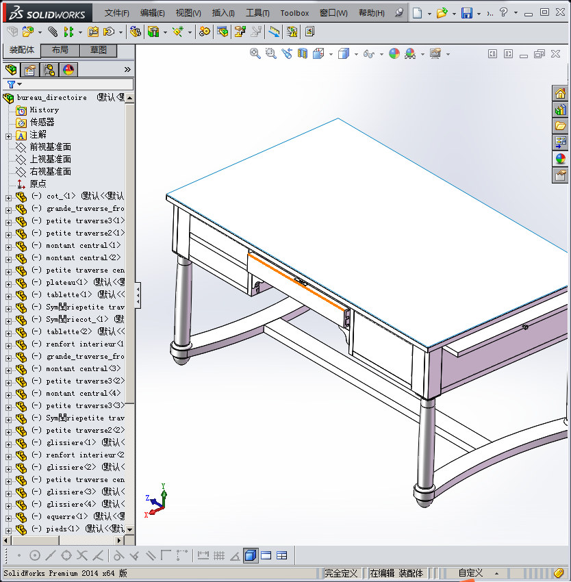
Task: Click the Move Component icon
Action: click(x=109, y=32)
